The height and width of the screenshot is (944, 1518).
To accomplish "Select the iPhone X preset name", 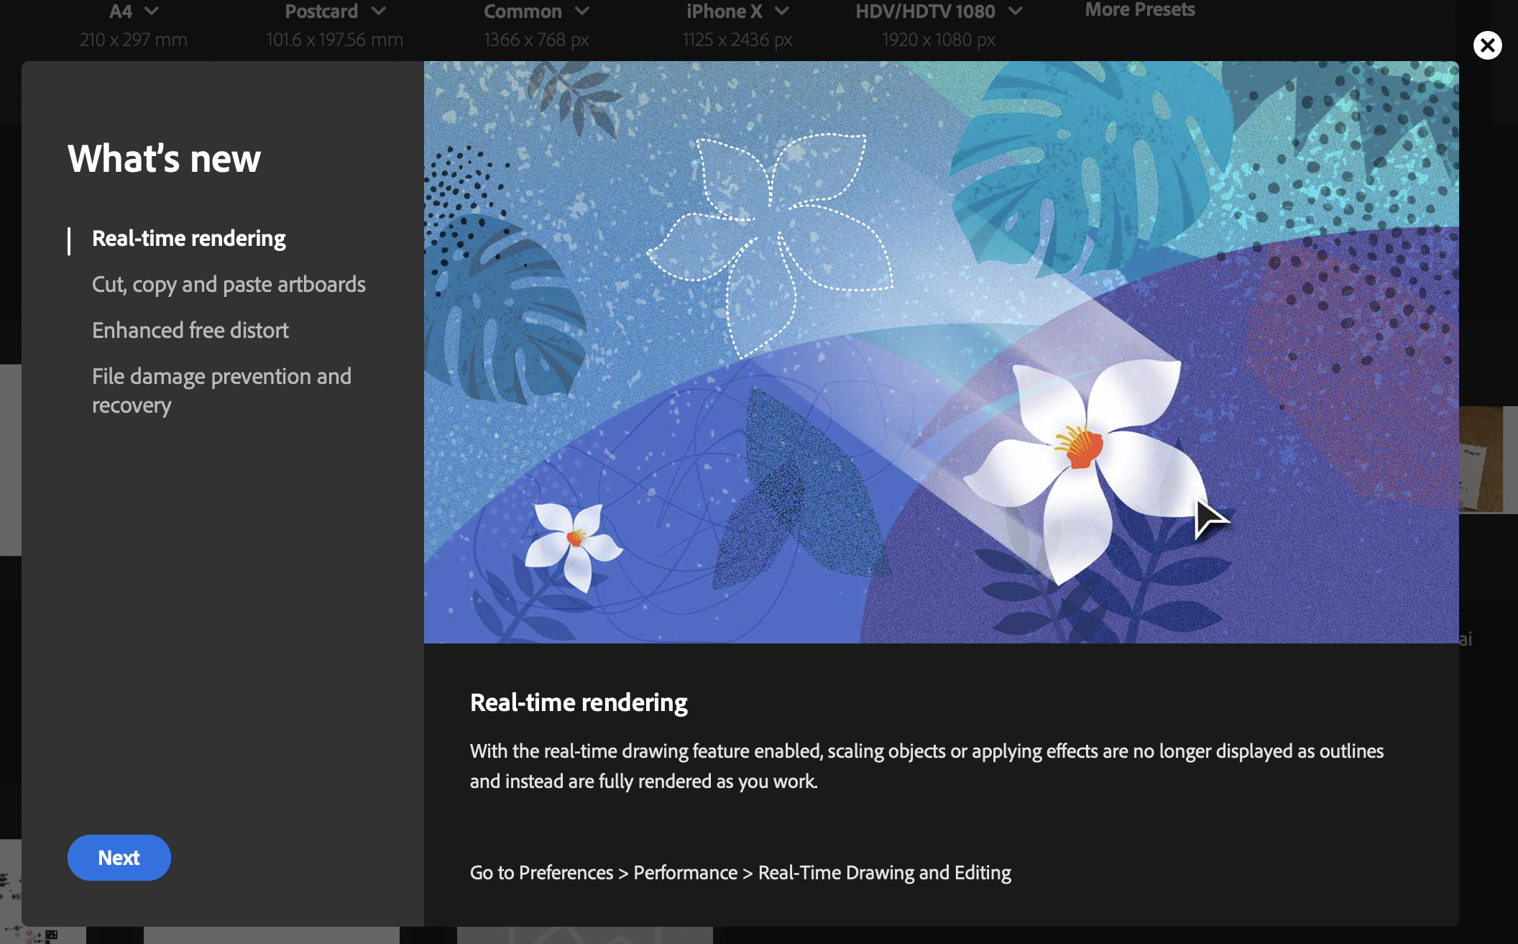I will (724, 12).
